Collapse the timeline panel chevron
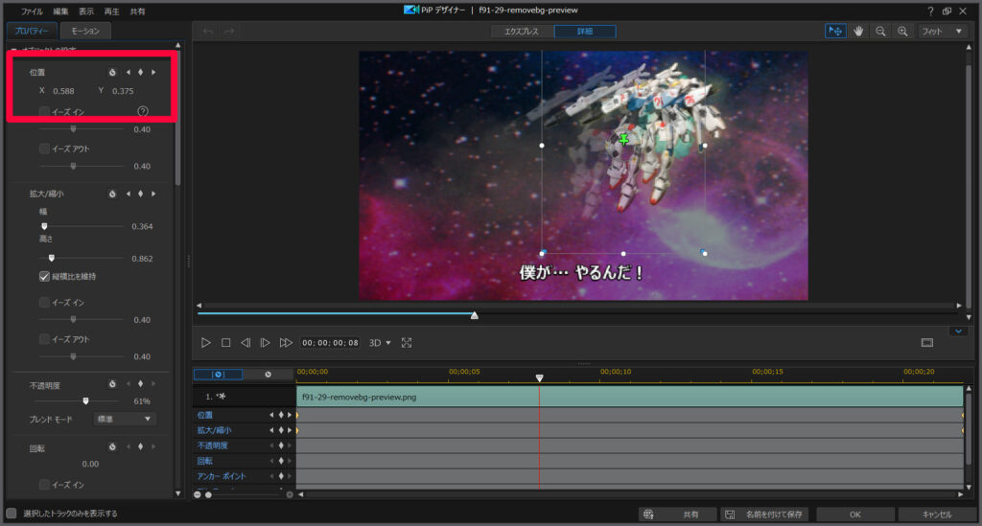Screen dimensions: 982x526 958,332
